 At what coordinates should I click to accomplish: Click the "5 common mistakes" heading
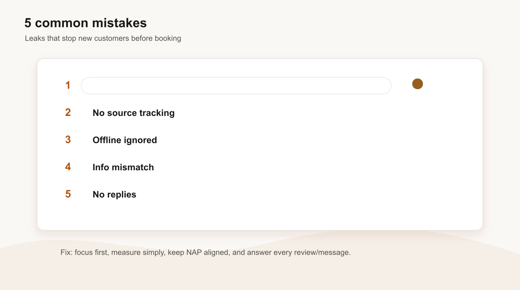(85, 23)
